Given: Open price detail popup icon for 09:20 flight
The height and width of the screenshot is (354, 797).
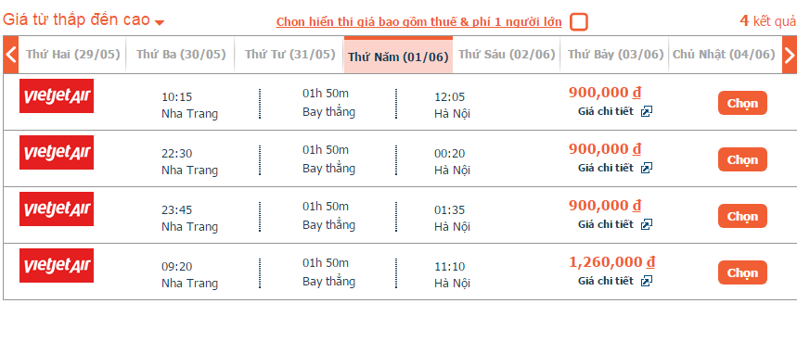Looking at the screenshot, I should click(x=646, y=281).
